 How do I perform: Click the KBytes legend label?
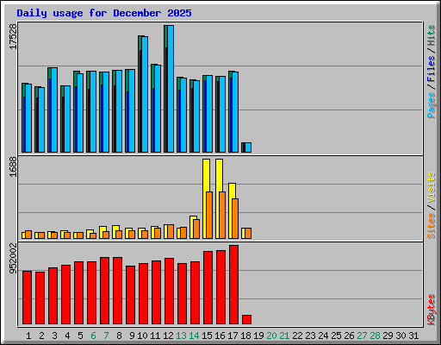431,310
